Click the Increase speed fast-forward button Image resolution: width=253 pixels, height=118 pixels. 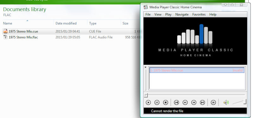(193, 103)
